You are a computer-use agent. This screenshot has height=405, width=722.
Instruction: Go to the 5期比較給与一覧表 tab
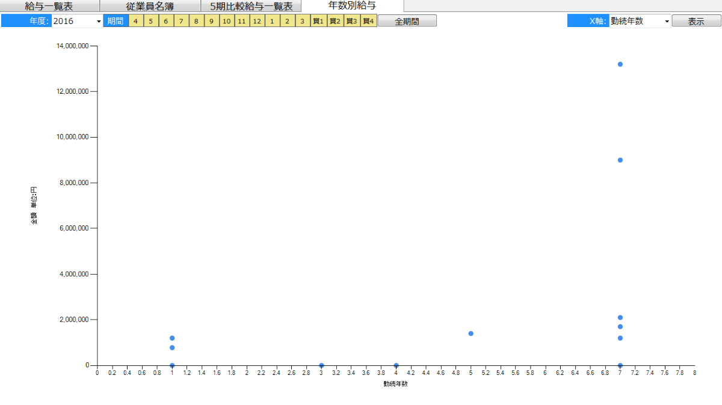coord(251,7)
